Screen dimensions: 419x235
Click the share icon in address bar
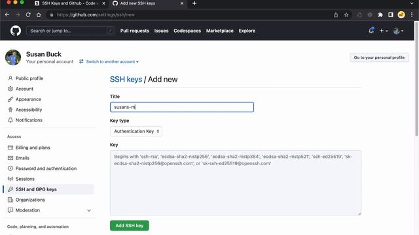[x=336, y=14]
